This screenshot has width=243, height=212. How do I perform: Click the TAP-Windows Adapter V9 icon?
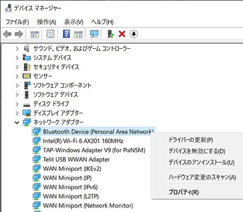(x=36, y=150)
